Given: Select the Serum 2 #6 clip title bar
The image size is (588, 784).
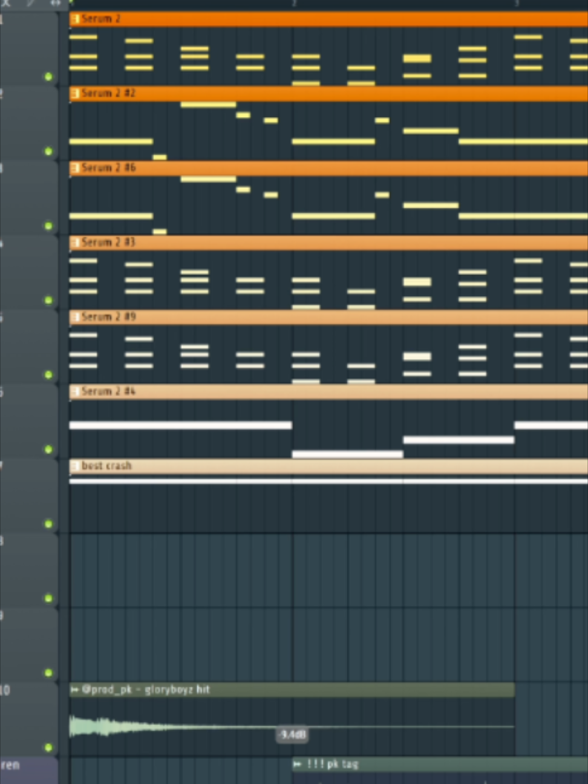Looking at the screenshot, I should click(x=328, y=168).
